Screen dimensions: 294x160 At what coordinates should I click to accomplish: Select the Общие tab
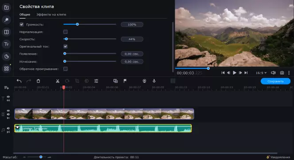(x=25, y=15)
